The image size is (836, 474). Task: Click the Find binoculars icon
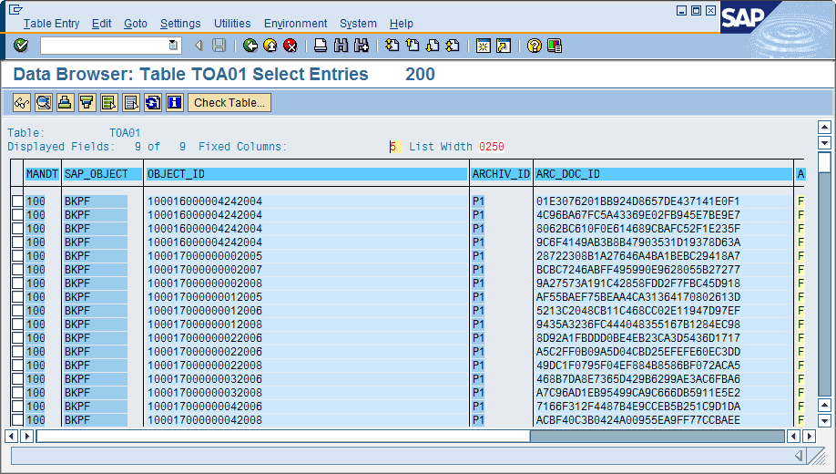(x=341, y=46)
